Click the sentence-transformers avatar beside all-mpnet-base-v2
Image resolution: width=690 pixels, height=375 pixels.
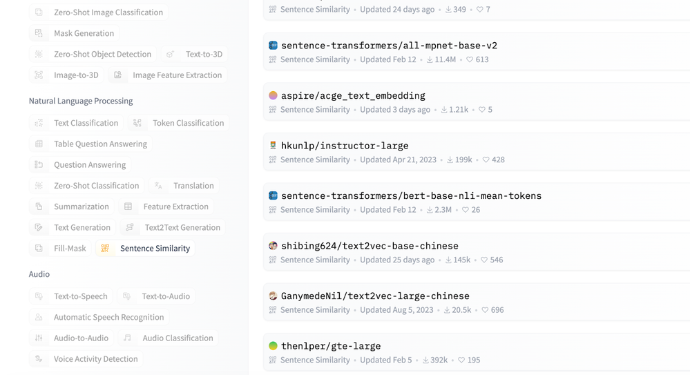pyautogui.click(x=273, y=46)
